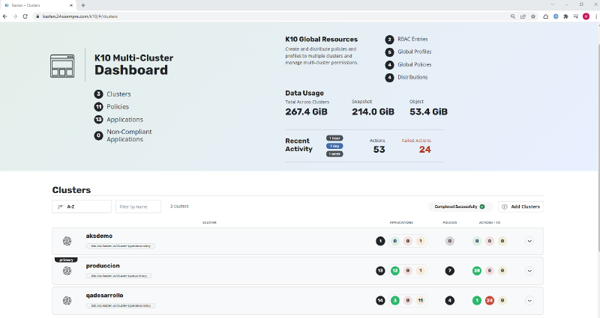Click the qadesarrollo cluster fingerprint icon
The width and height of the screenshot is (600, 318).
point(67,301)
